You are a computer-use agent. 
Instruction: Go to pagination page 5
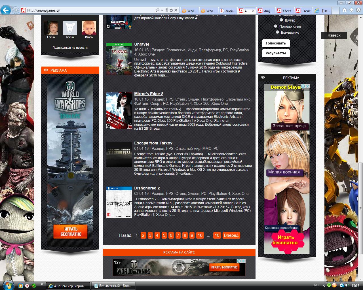164,235
